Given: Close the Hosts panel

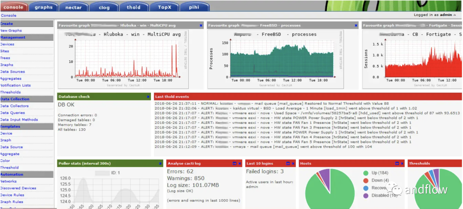Looking at the screenshot, I should (x=401, y=164).
